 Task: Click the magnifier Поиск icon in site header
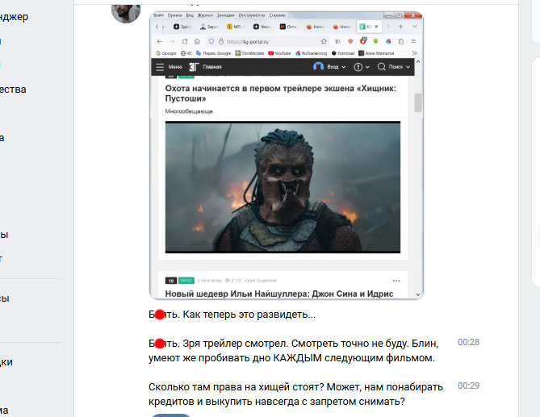[x=381, y=67]
